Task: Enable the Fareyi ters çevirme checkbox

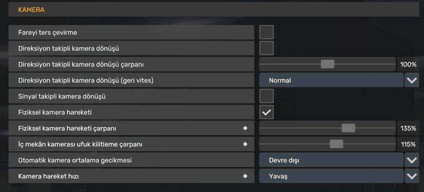Action: click(266, 32)
